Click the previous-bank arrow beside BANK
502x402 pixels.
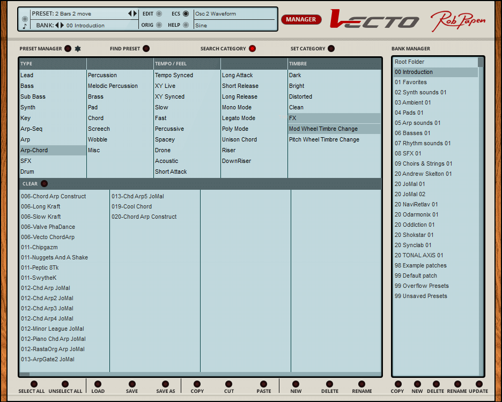pos(56,25)
